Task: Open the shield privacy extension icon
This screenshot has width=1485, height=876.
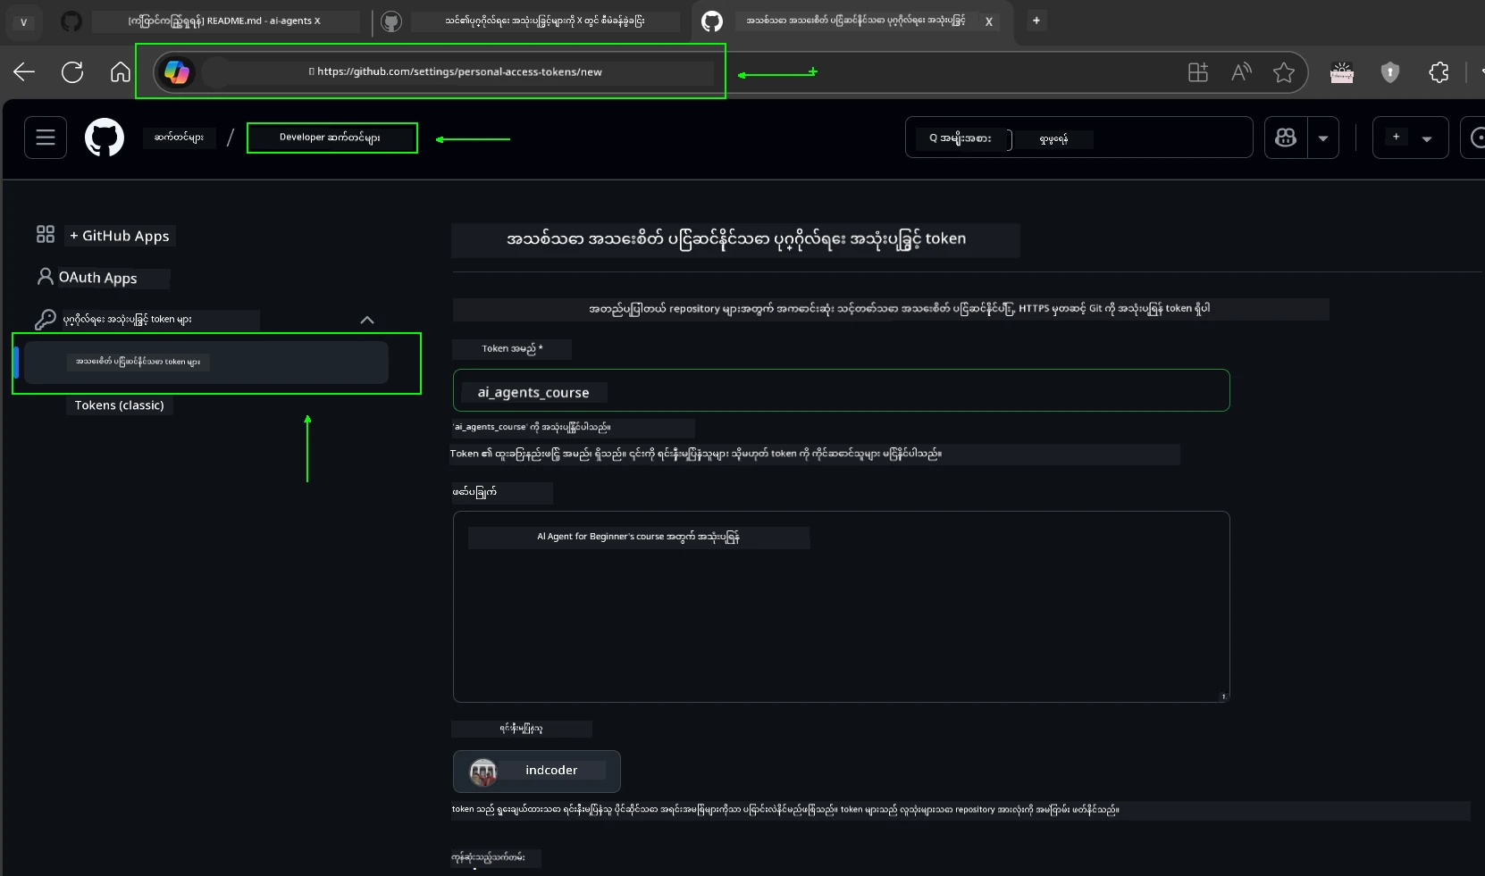Action: [x=1390, y=72]
